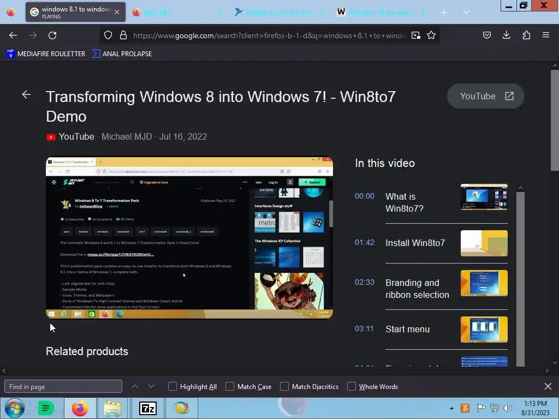Open video on YouTube button
This screenshot has width=559, height=419.
pyautogui.click(x=485, y=96)
